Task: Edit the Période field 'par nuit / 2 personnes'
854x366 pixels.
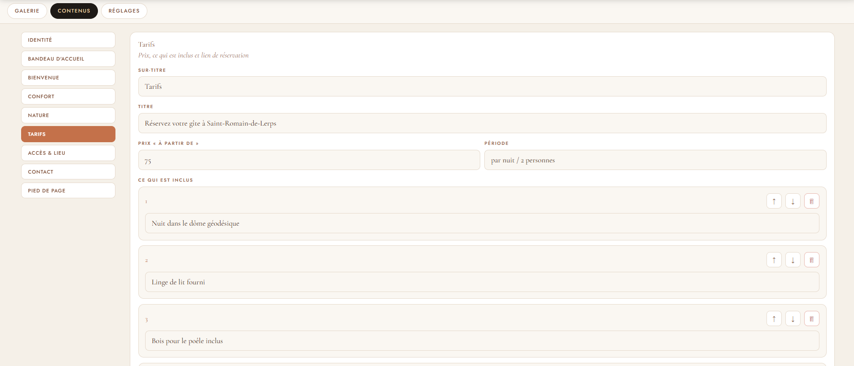Action: point(655,160)
